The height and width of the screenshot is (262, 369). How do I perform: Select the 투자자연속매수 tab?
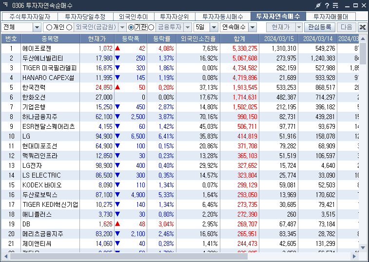tap(278, 16)
